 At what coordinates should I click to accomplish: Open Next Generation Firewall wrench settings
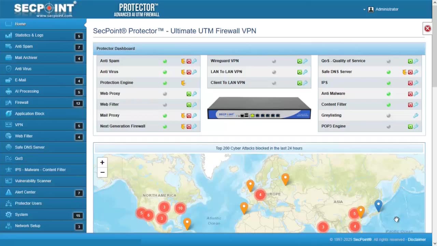tap(194, 126)
